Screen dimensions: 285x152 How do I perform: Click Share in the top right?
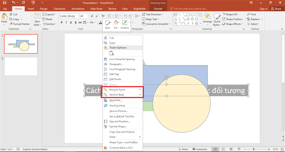(x=276, y=9)
